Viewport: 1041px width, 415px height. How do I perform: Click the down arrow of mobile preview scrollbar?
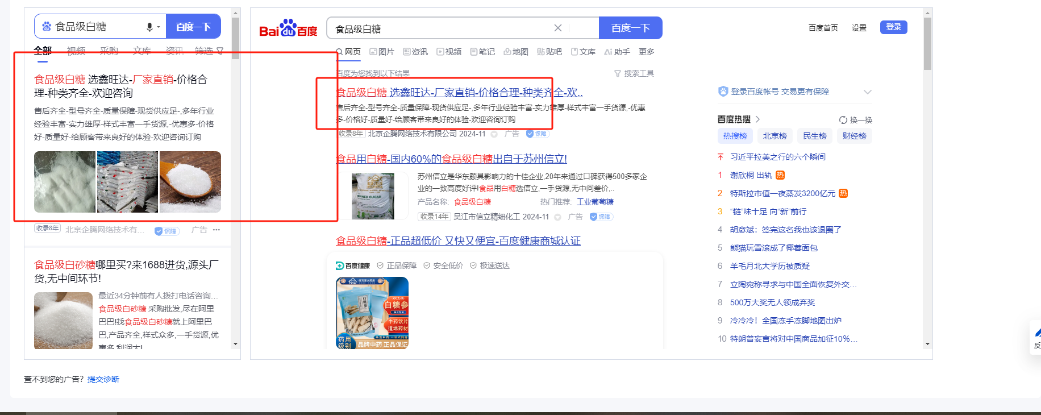pos(235,344)
